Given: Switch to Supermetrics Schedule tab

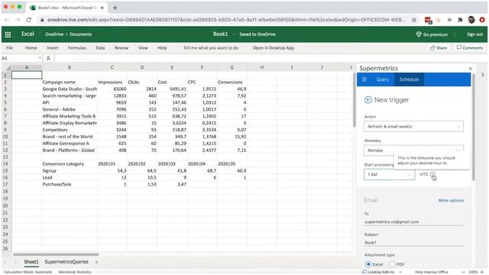Looking at the screenshot, I should (x=410, y=79).
